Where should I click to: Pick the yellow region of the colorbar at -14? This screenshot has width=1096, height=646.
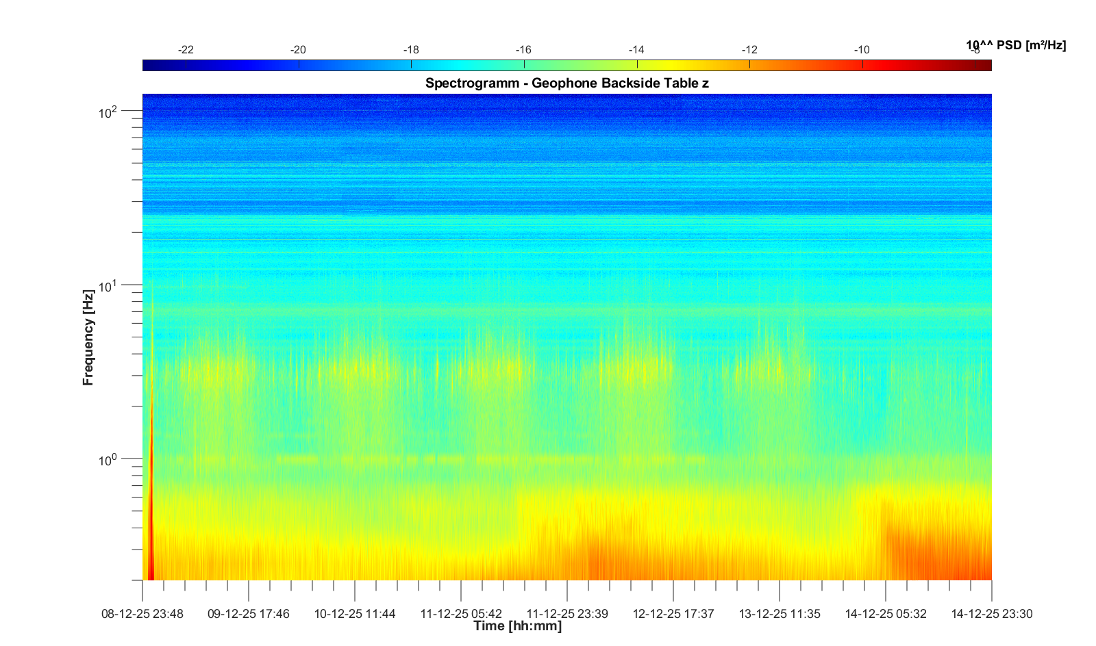pyautogui.click(x=637, y=65)
